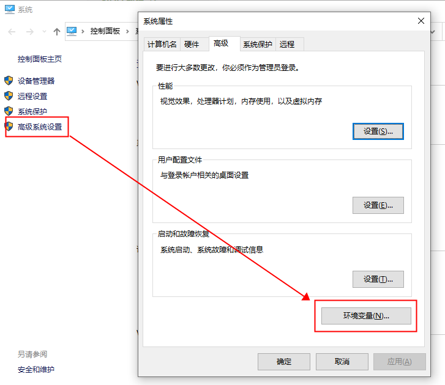Click 控制面板 in the address breadcrumb
The height and width of the screenshot is (385, 445).
[x=105, y=31]
